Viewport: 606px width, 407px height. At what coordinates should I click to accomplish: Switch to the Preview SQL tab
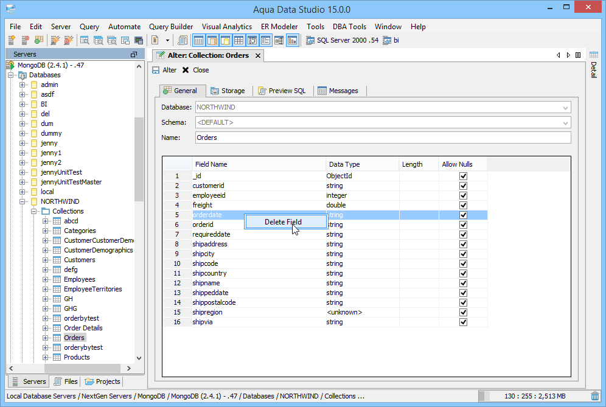(x=282, y=91)
